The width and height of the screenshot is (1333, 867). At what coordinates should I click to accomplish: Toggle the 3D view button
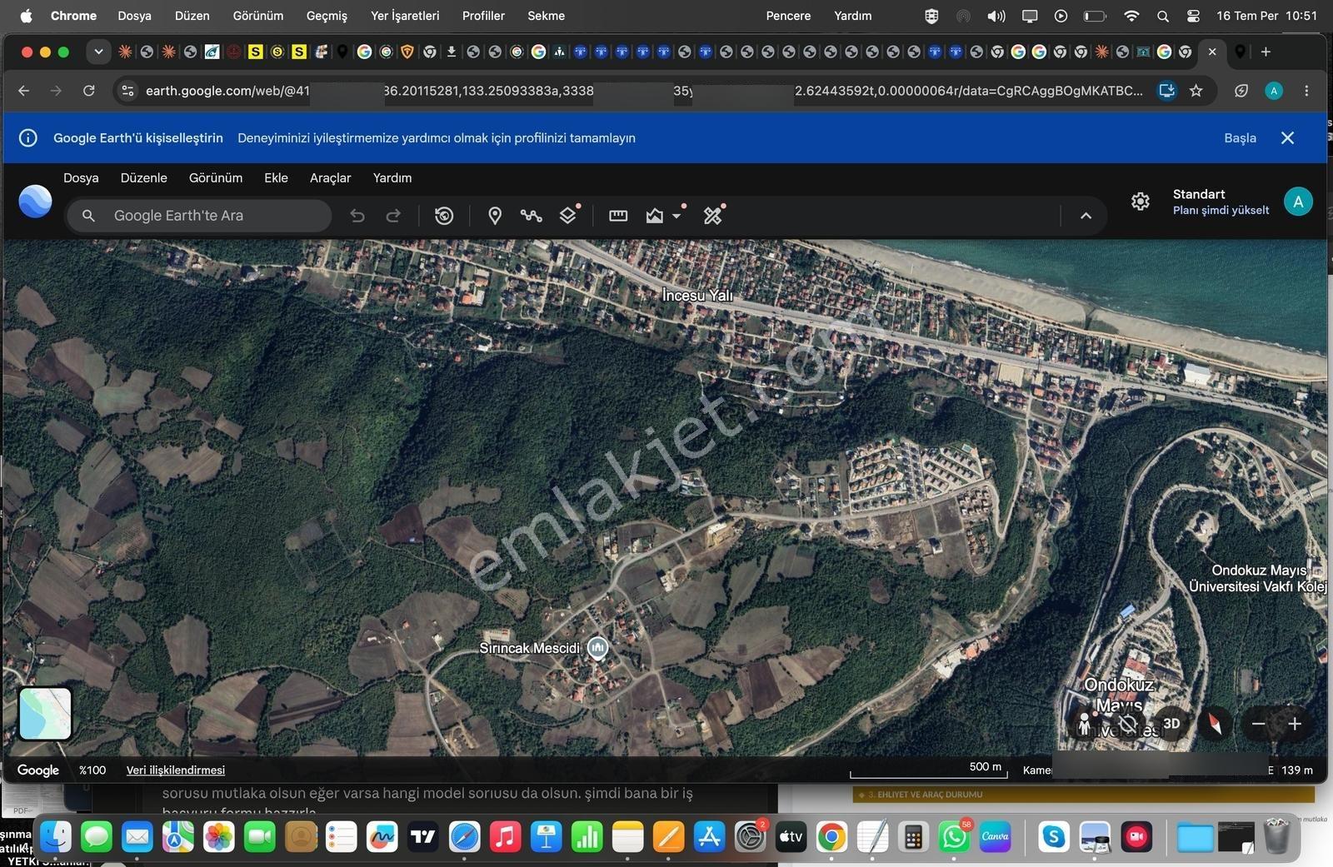point(1171,724)
